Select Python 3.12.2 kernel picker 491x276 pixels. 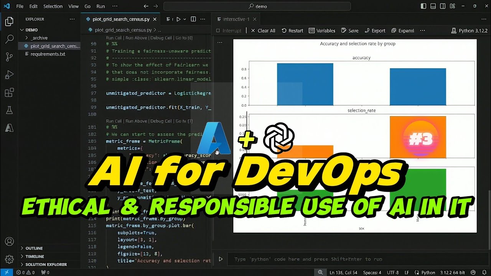point(470,31)
